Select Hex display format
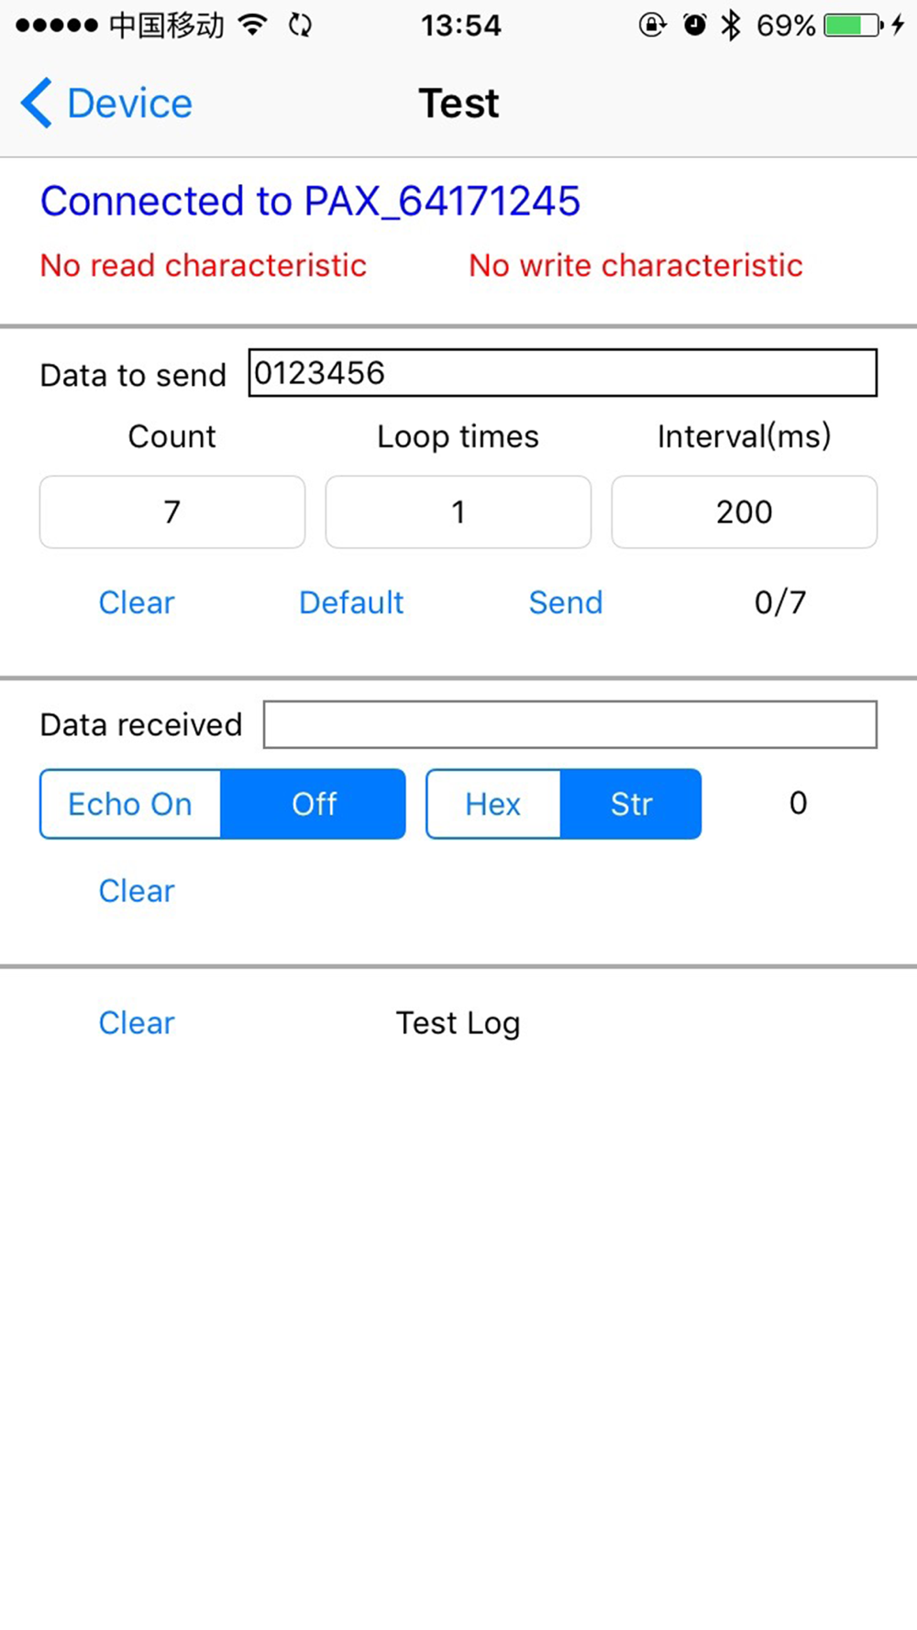Image resolution: width=917 pixels, height=1630 pixels. pyautogui.click(x=493, y=804)
